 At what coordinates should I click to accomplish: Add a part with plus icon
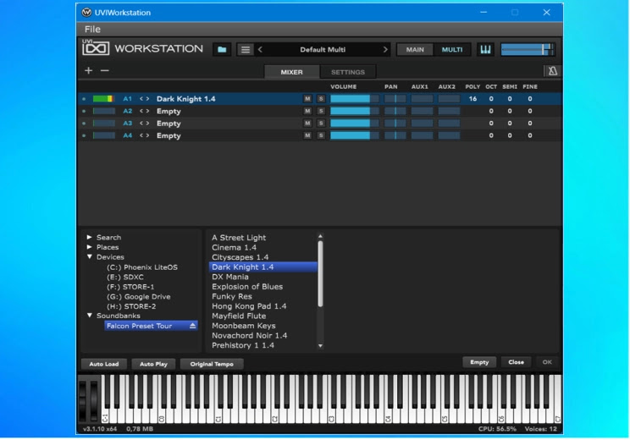click(x=88, y=71)
